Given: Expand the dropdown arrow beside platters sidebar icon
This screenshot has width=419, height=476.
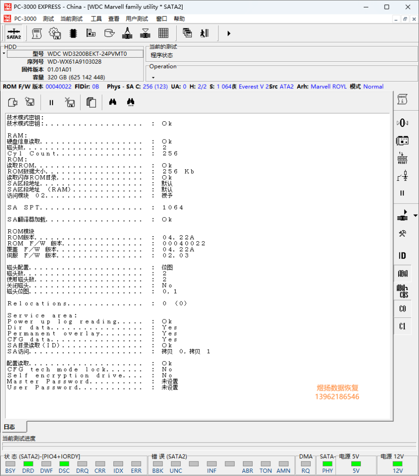Looking at the screenshot, I should click(415, 216).
